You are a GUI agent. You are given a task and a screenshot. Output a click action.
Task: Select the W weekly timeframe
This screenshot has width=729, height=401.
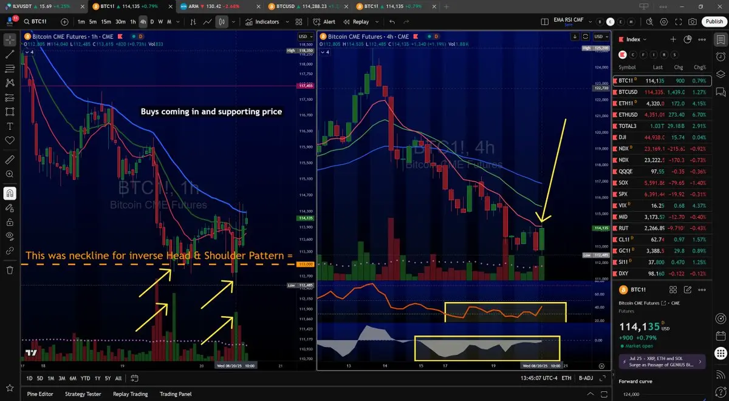[x=160, y=21]
